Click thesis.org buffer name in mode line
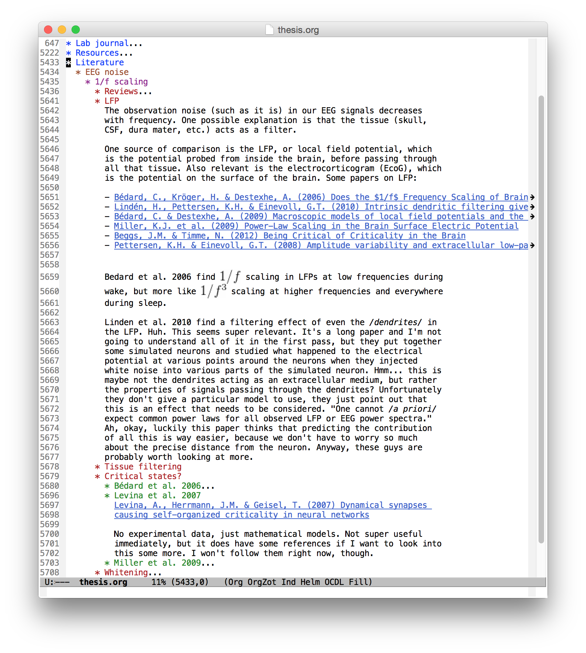Viewport: 586px width, 653px height. [103, 582]
